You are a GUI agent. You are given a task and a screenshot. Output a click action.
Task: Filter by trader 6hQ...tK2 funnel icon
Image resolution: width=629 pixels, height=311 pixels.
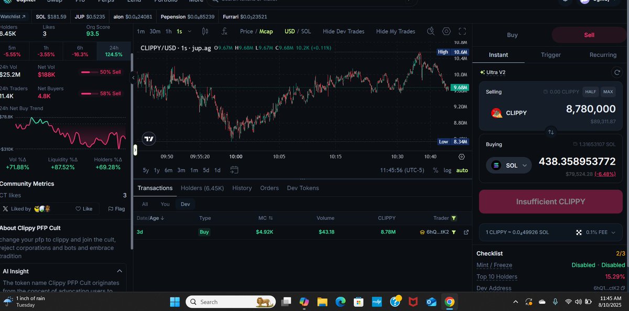tap(453, 232)
